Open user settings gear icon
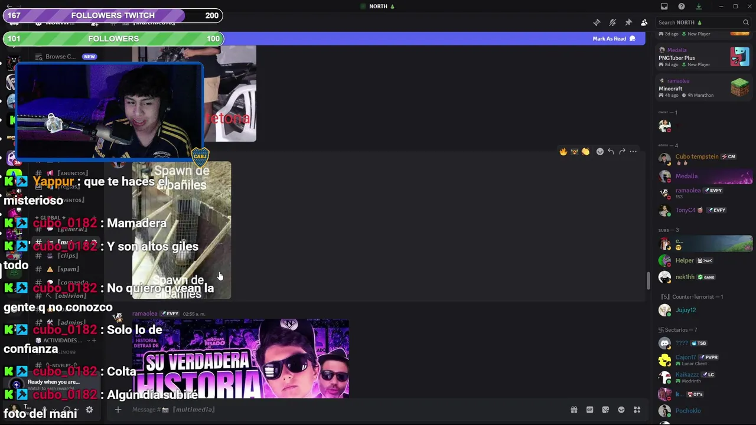This screenshot has width=756, height=425. 89,410
